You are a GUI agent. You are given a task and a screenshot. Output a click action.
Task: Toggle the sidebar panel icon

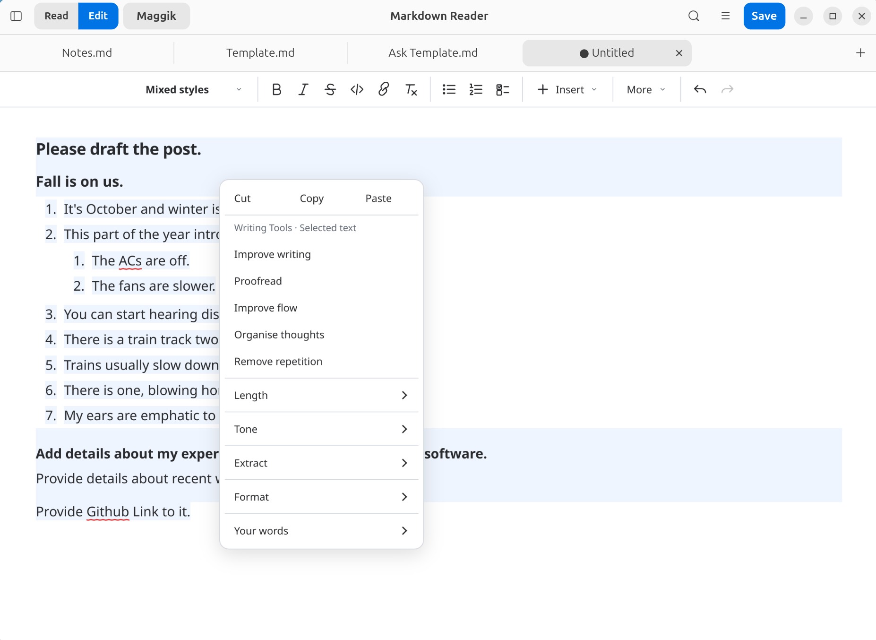coord(16,16)
